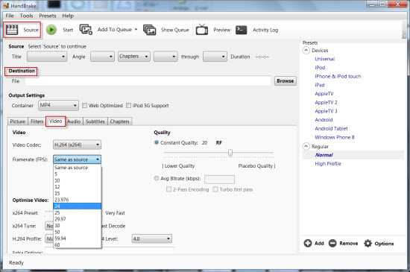Screen dimensions: 410x272
Task: Click the green Start play icon
Action: point(51,30)
